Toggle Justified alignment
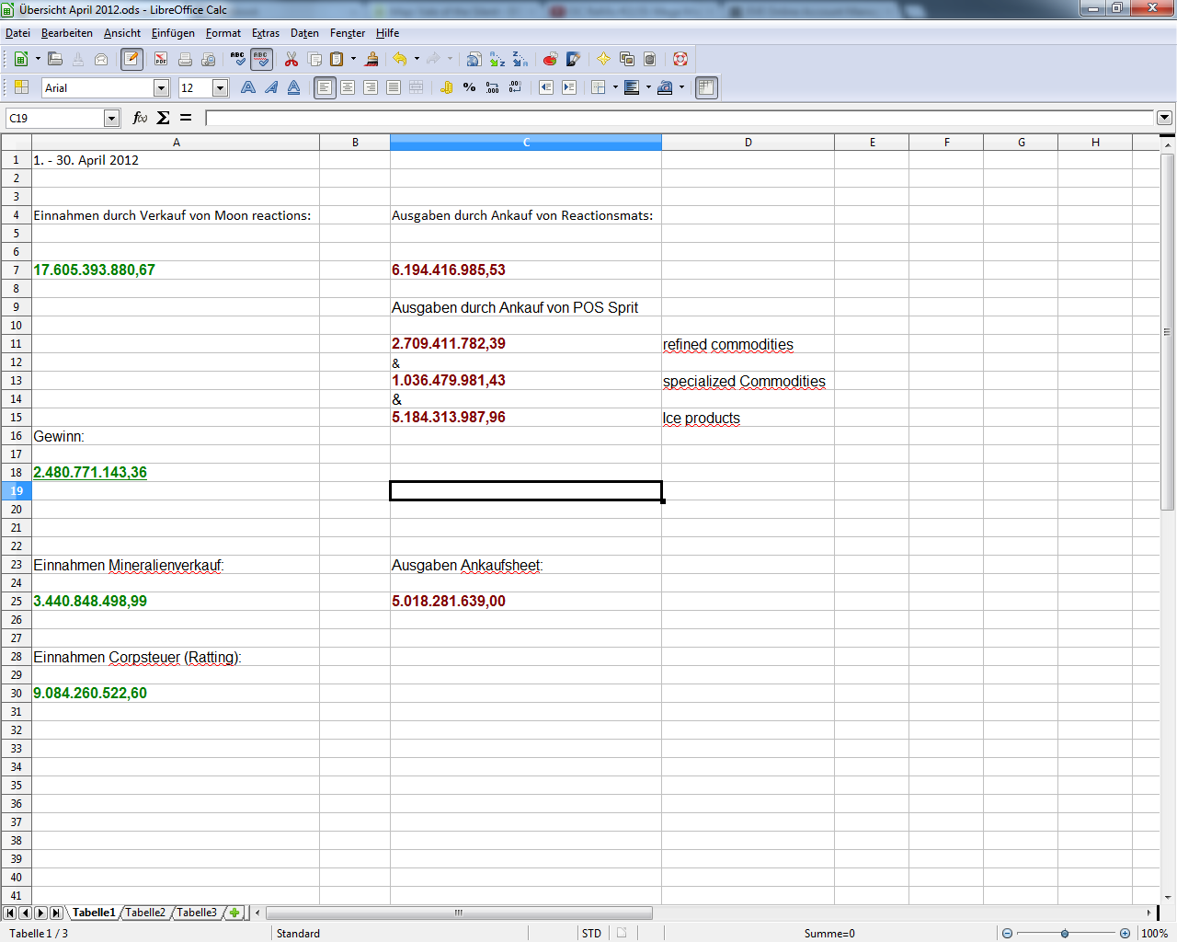Screen dimensions: 1177x942 (x=394, y=87)
